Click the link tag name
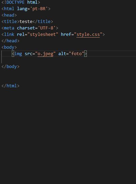Screen dimensions: 136x184 pyautogui.click(x=9, y=34)
